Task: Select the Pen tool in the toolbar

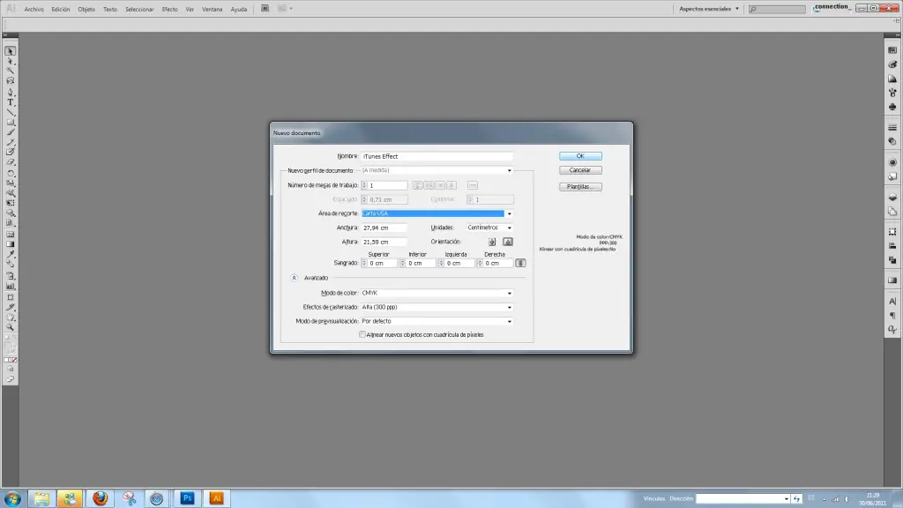Action: 11,90
